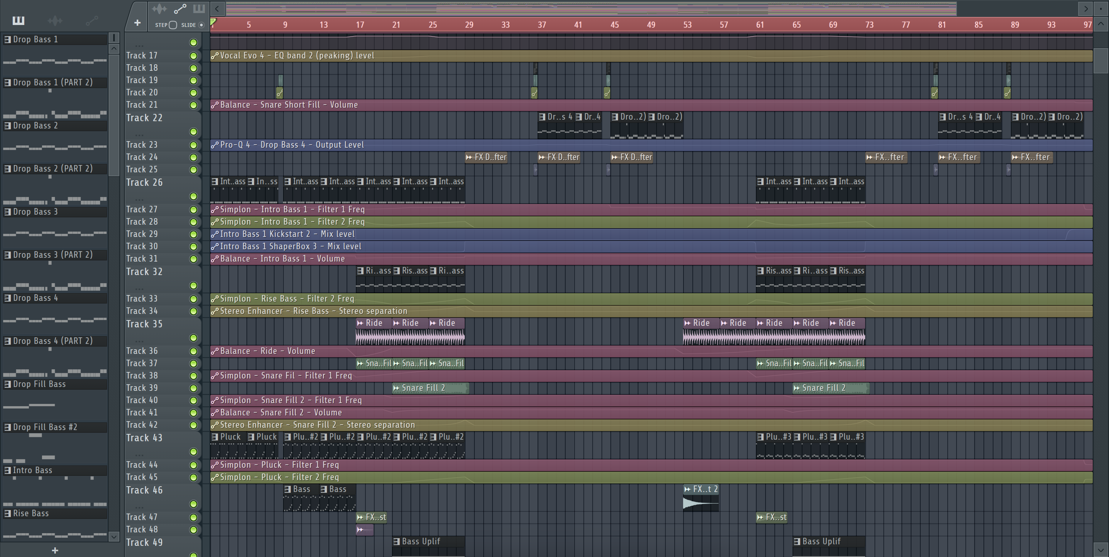
Task: Click the picker panel vertical scrollbar thumb
Action: click(x=114, y=115)
